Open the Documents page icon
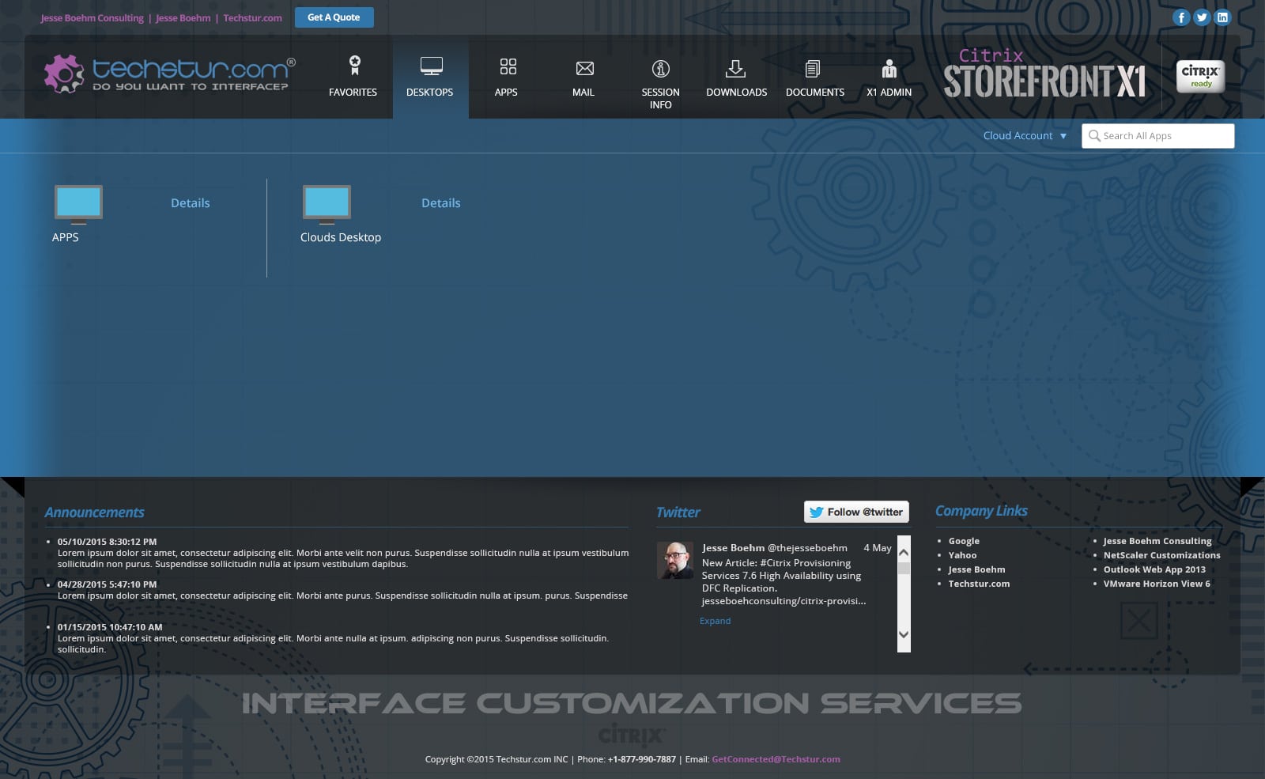 [812, 69]
